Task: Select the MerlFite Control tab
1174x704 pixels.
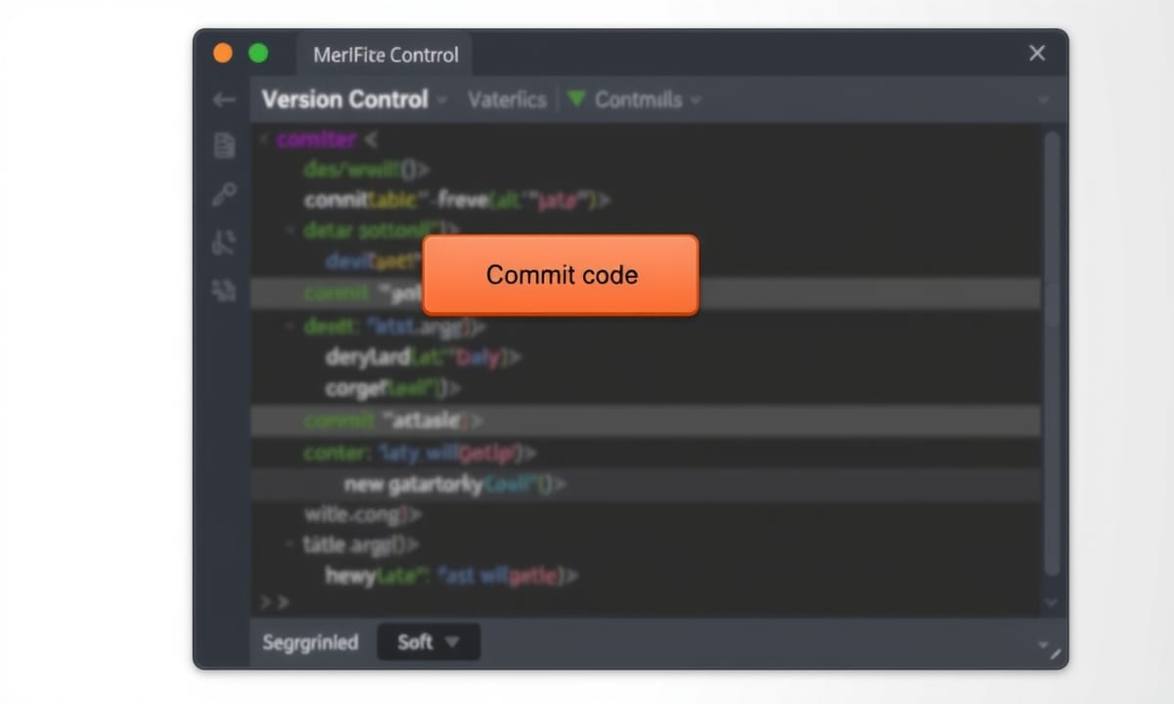Action: tap(385, 56)
